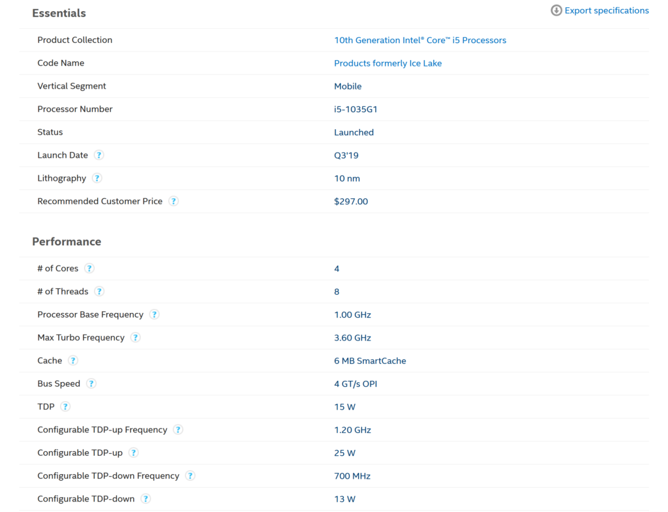This screenshot has height=512, width=668.
Task: Show help for # of Cores
Action: tap(89, 268)
